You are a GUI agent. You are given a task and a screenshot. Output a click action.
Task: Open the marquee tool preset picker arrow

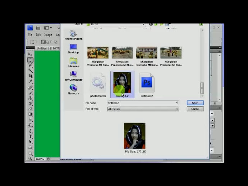click(x=37, y=42)
